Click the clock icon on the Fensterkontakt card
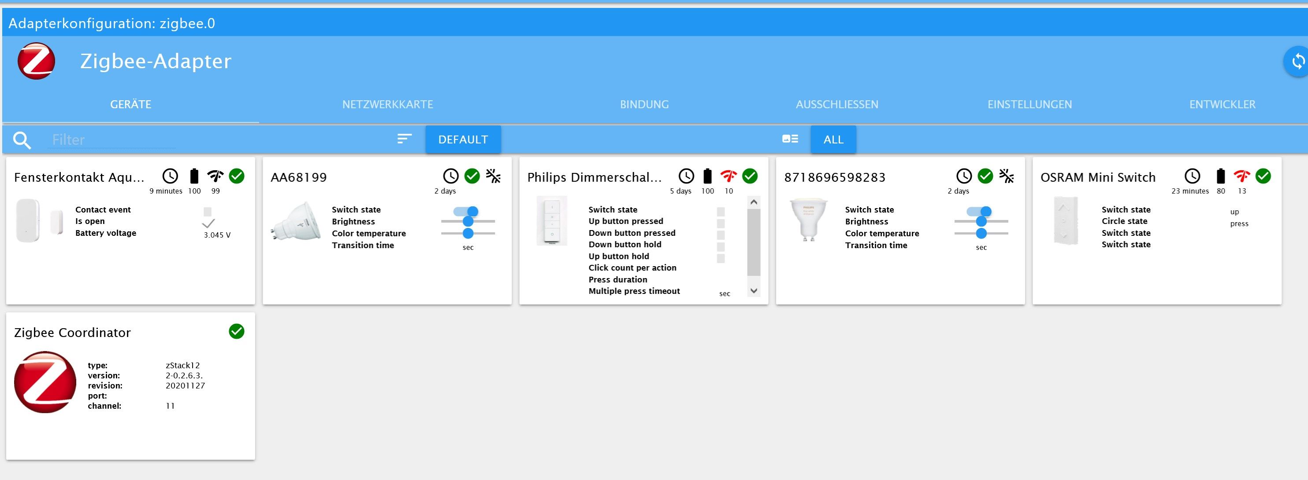Image resolution: width=1308 pixels, height=480 pixels. pyautogui.click(x=170, y=176)
